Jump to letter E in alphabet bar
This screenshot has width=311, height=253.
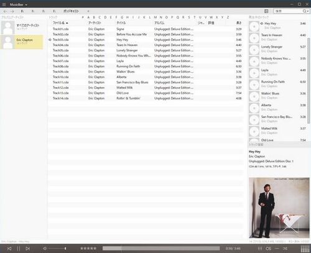(x=111, y=17)
